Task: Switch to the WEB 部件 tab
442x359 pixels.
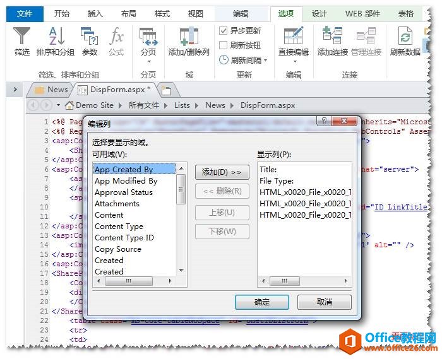Action: point(362,14)
